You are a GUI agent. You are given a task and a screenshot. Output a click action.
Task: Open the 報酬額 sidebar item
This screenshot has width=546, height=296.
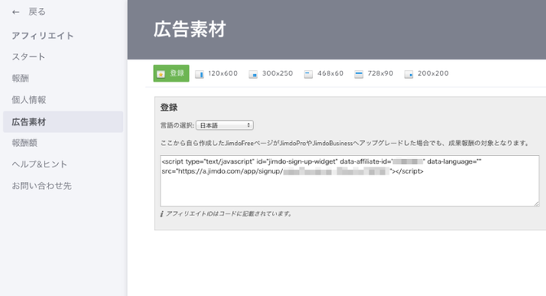tap(24, 143)
